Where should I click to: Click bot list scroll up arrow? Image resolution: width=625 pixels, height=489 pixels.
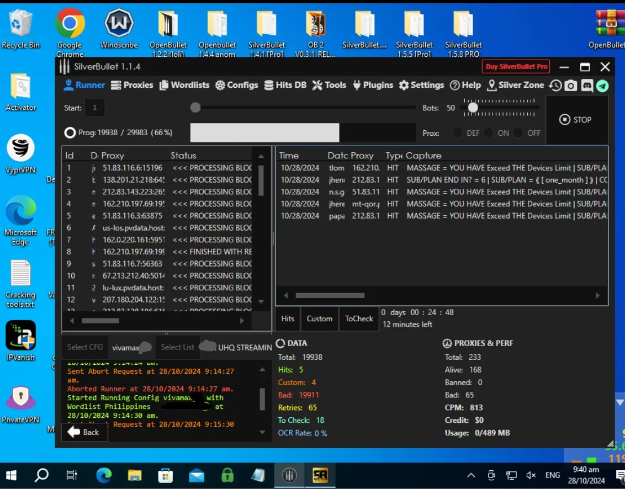pyautogui.click(x=261, y=156)
